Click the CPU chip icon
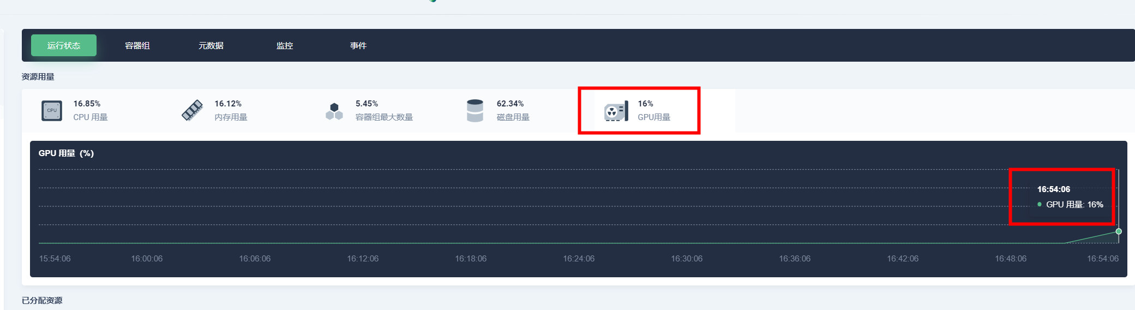 coord(52,111)
